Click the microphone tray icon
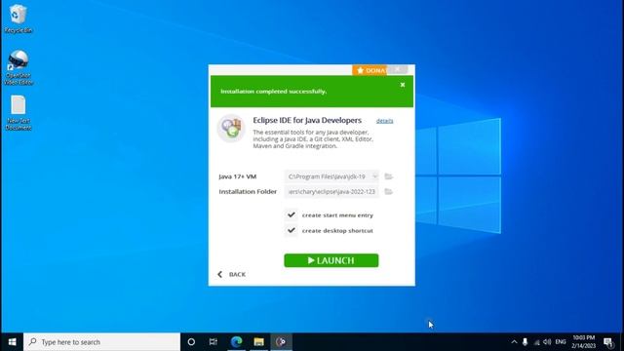The width and height of the screenshot is (624, 351). pos(525,342)
